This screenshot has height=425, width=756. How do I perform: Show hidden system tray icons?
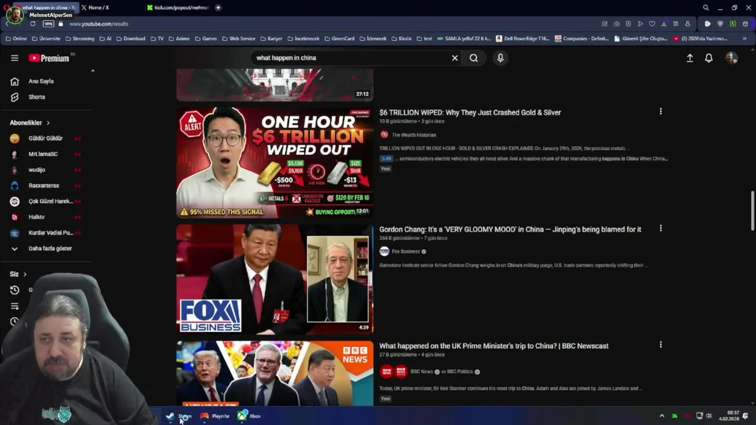[661, 416]
